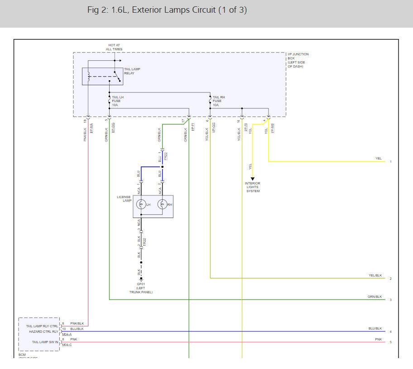Click the 'TAIL RH FUSE 10A' label
413x369 pixels.
click(219, 101)
